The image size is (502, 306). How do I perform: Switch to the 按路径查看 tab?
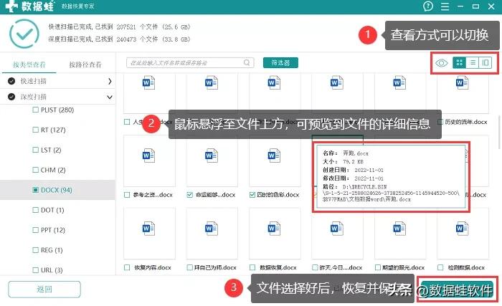[x=85, y=64]
